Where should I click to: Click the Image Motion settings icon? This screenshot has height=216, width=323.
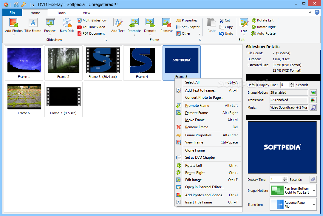coord(313,92)
